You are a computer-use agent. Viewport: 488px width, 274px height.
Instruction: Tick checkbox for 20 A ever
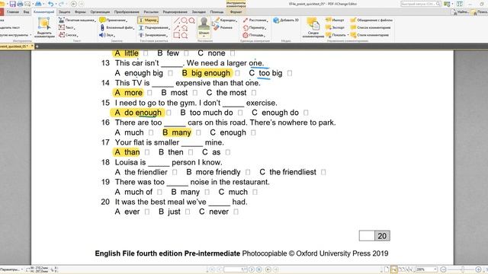(147, 212)
